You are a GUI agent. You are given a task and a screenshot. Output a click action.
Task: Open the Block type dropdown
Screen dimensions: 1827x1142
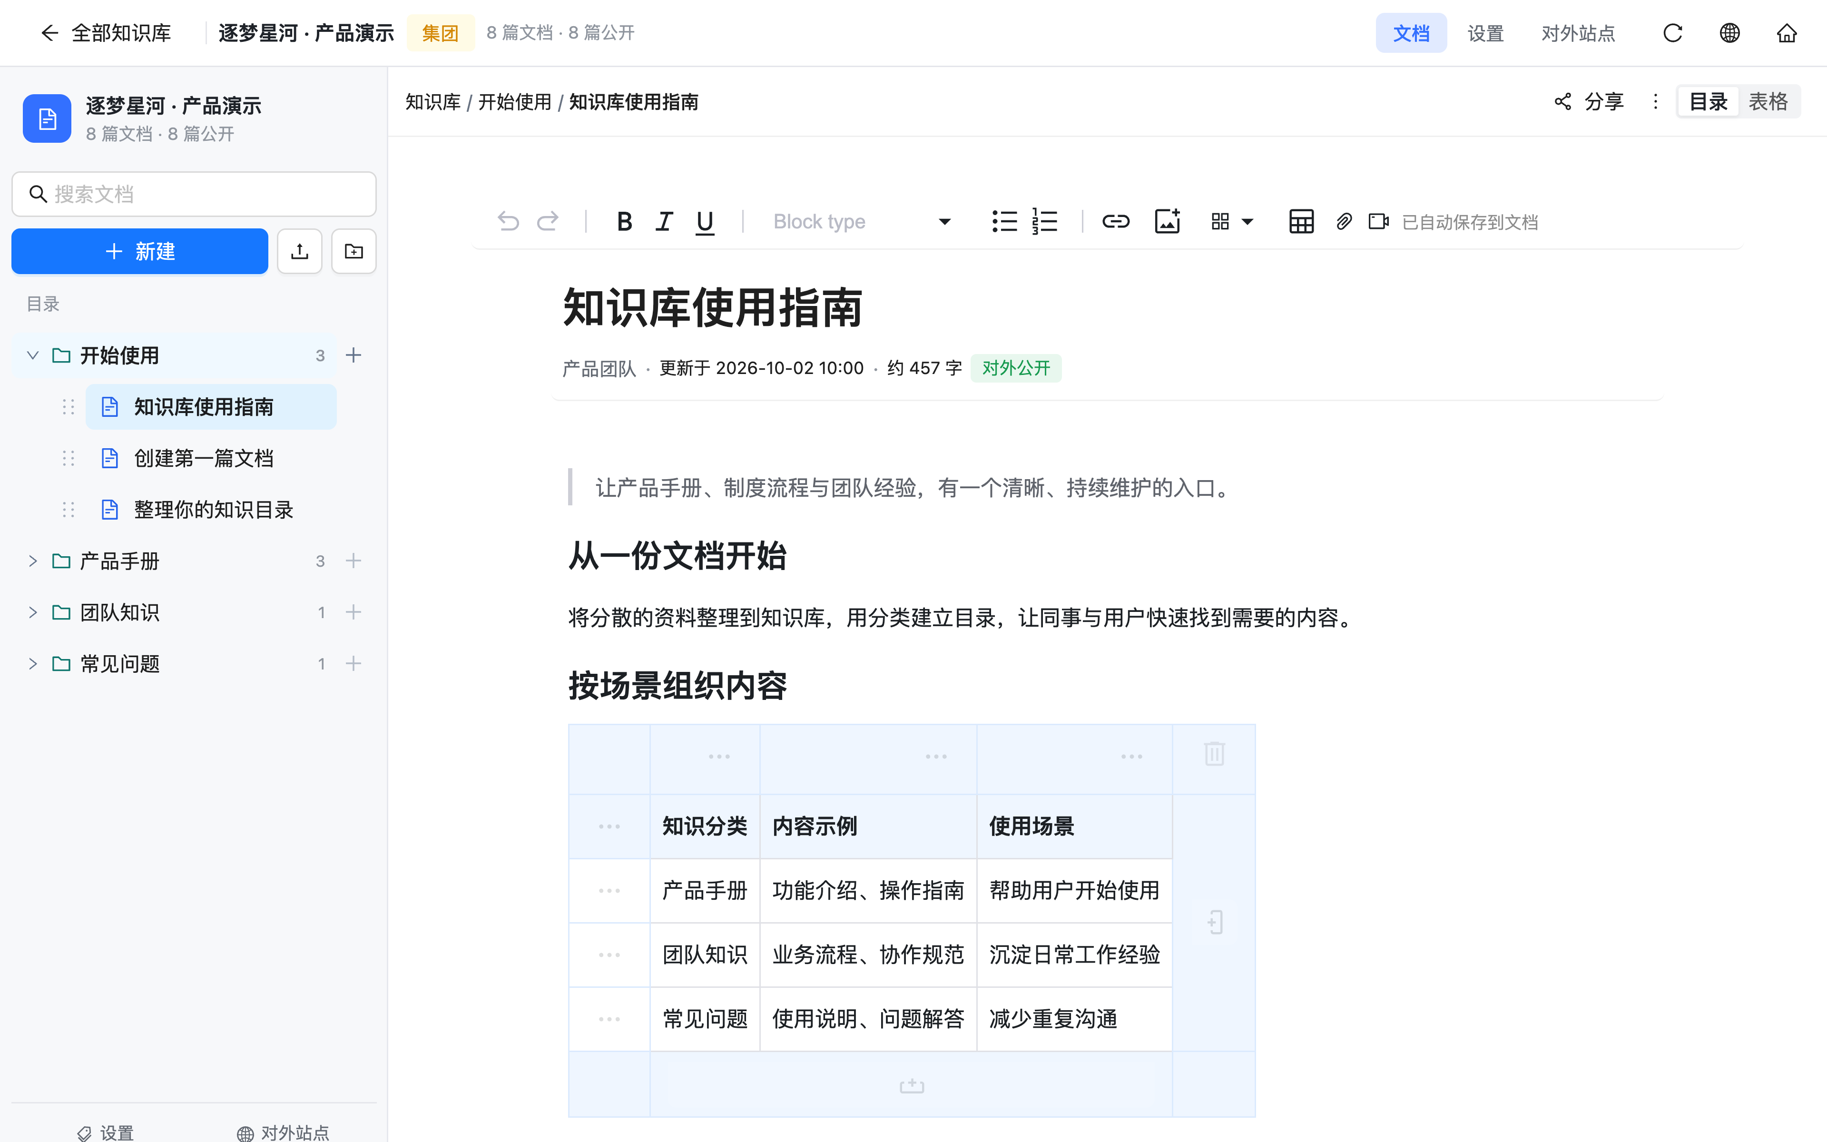point(862,221)
